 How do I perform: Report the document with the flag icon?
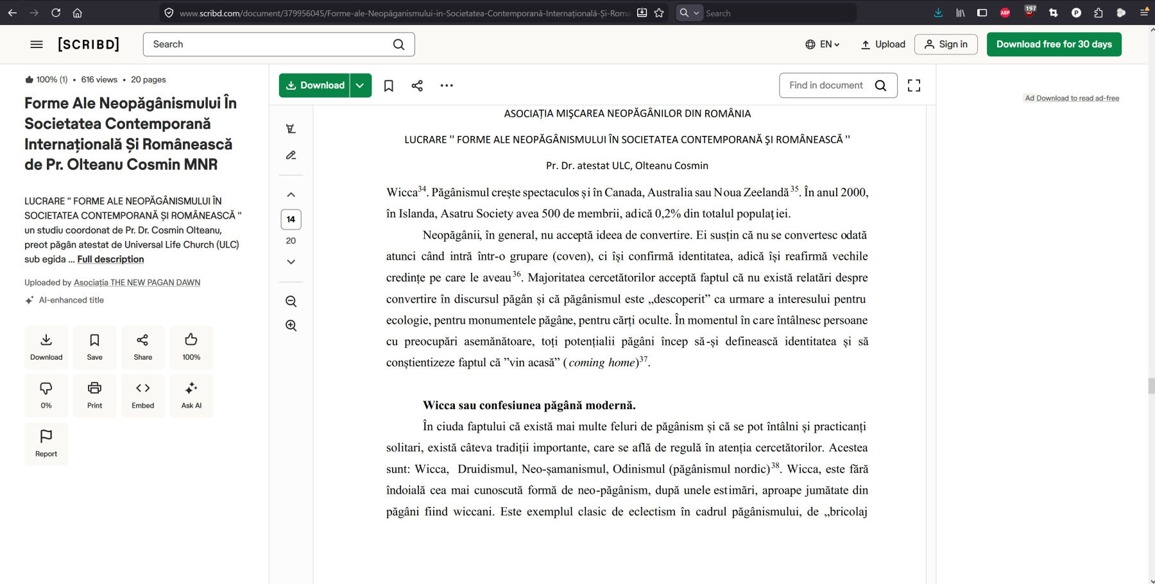(46, 443)
